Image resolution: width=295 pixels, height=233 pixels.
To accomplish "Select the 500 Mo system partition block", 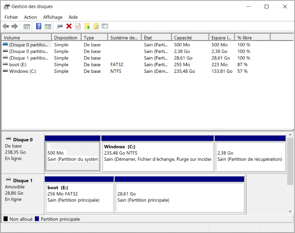I will click(x=73, y=153).
